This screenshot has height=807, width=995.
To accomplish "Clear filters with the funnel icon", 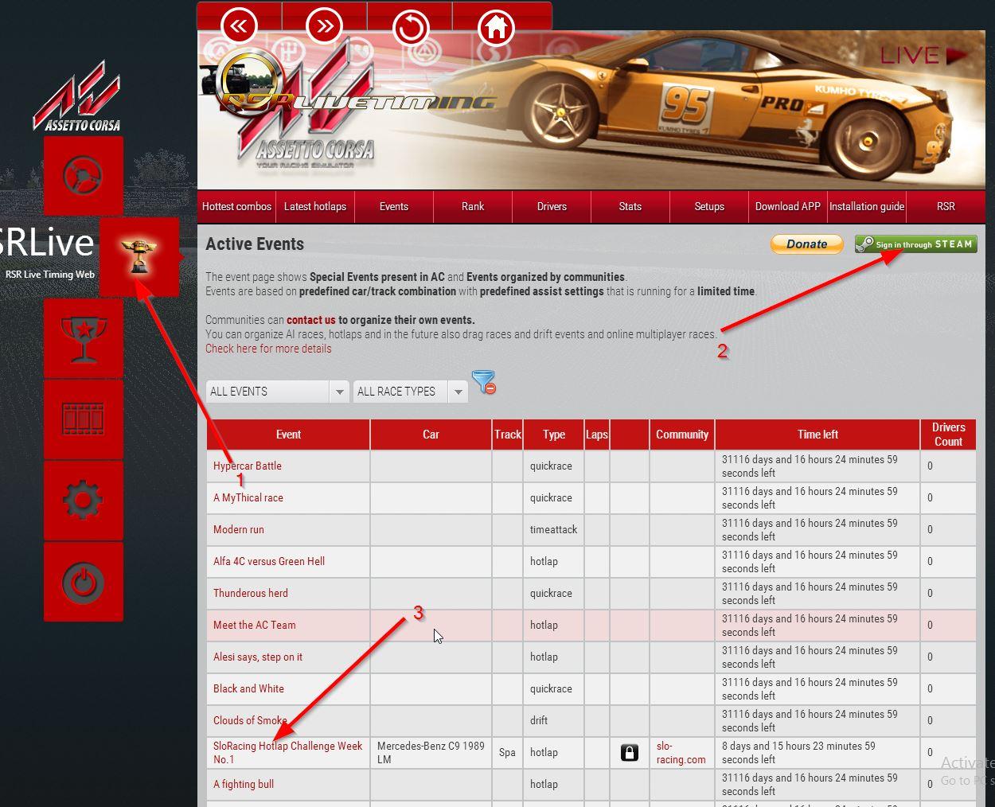I will (x=484, y=382).
